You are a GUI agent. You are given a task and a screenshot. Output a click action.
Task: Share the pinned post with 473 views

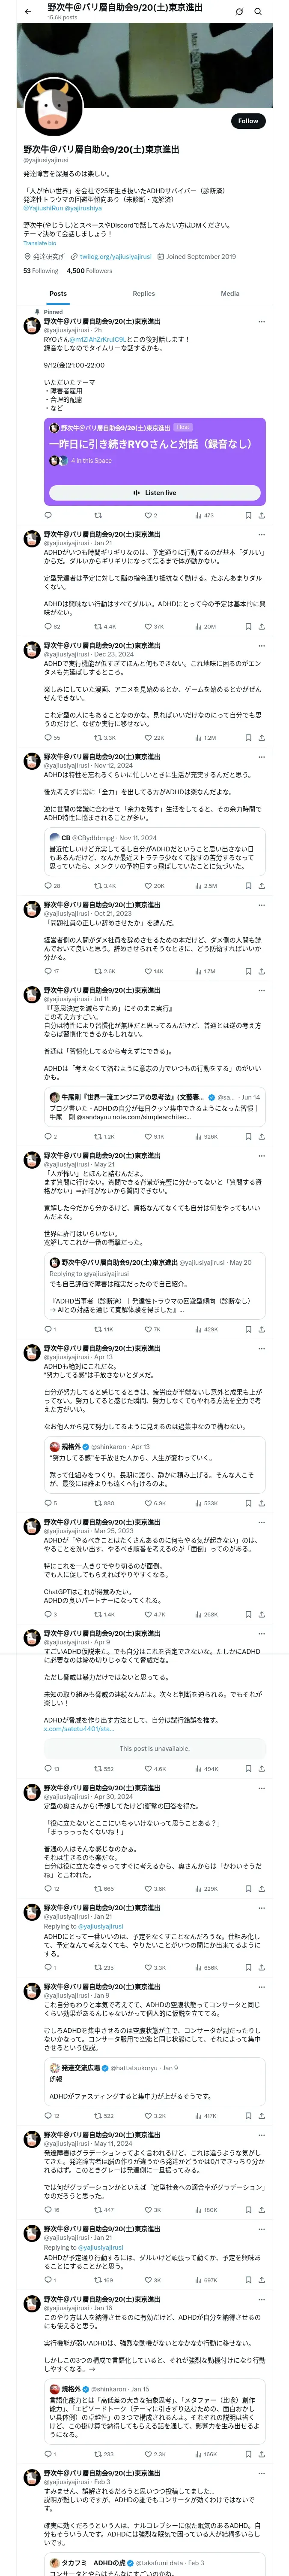coord(261,516)
